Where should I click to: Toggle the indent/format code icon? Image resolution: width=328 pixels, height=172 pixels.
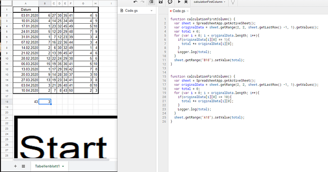(x=152, y=2)
